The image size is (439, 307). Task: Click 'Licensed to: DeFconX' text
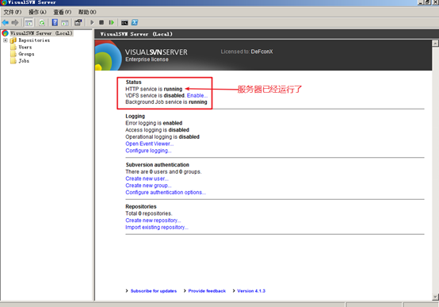pyautogui.click(x=246, y=52)
